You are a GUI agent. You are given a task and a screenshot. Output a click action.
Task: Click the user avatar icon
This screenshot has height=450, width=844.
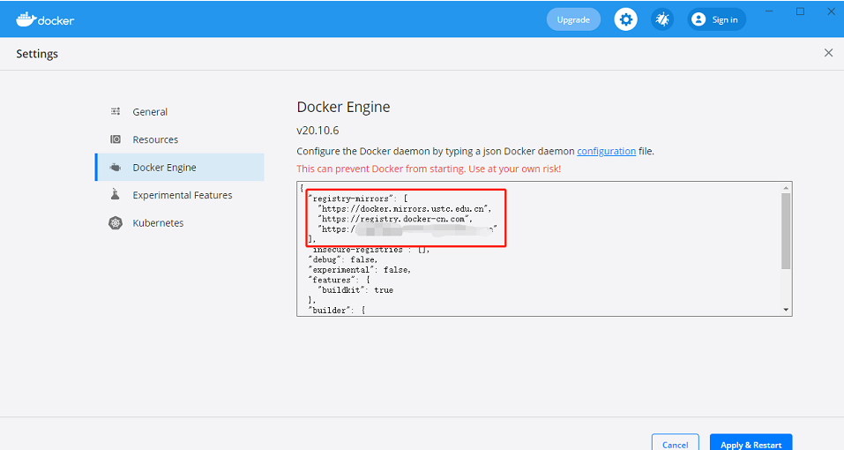pyautogui.click(x=698, y=19)
